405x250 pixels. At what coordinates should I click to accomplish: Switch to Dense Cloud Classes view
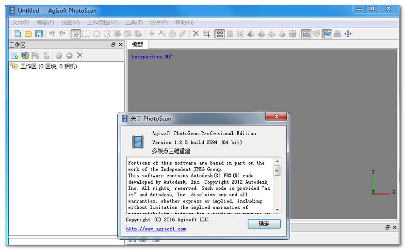[x=241, y=34]
